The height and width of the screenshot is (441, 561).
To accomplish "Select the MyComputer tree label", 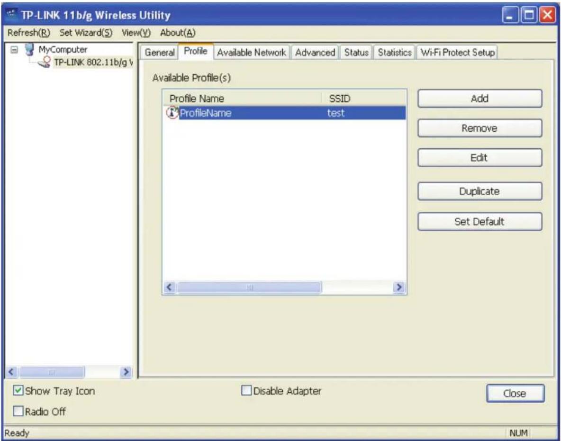I will [x=63, y=49].
